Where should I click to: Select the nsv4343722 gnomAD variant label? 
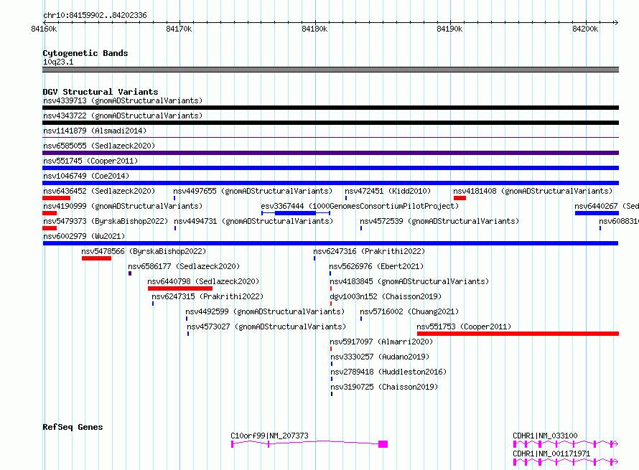click(123, 116)
